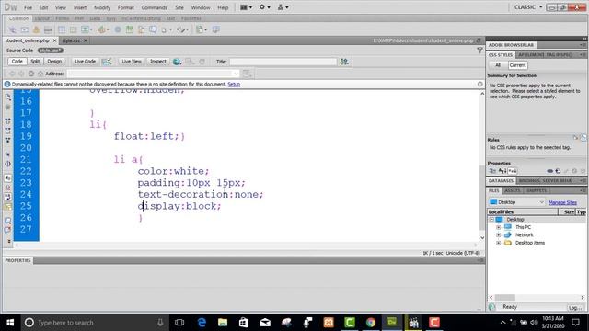
Task: Click Show List View icon in CSS Properties
Action: (x=502, y=171)
